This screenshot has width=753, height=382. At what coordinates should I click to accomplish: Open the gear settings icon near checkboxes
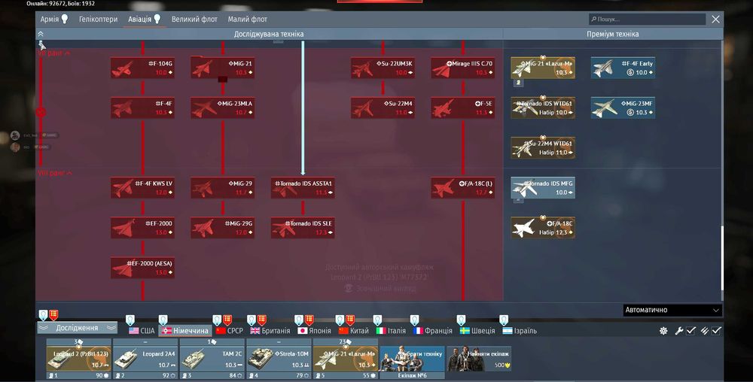(x=663, y=331)
